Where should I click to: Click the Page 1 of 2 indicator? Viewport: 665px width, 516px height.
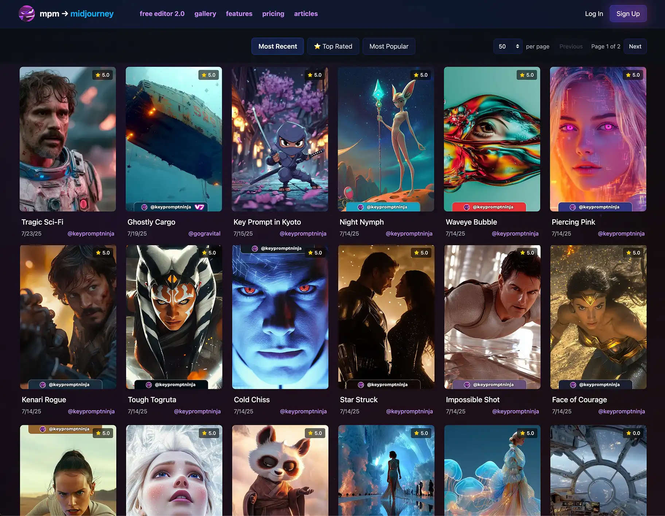pos(606,46)
